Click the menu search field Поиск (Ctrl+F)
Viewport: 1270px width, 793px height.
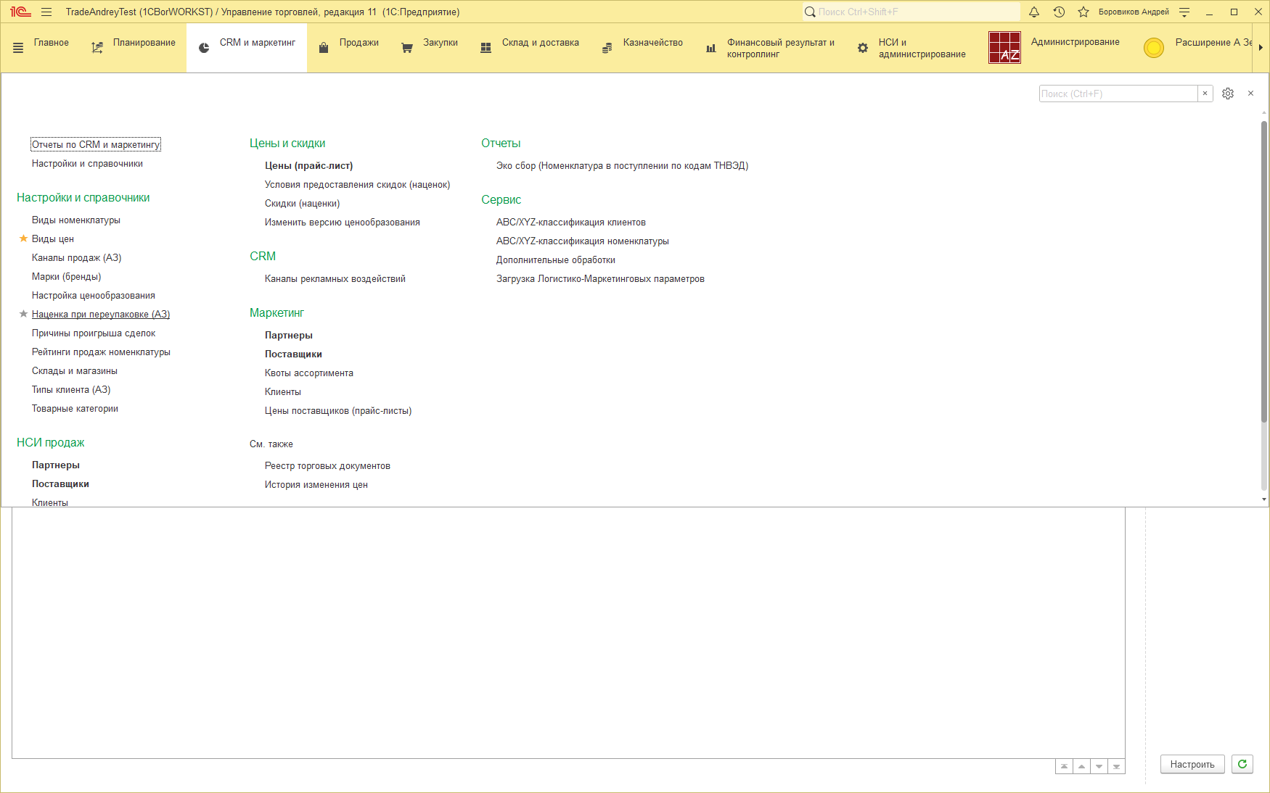click(1118, 94)
